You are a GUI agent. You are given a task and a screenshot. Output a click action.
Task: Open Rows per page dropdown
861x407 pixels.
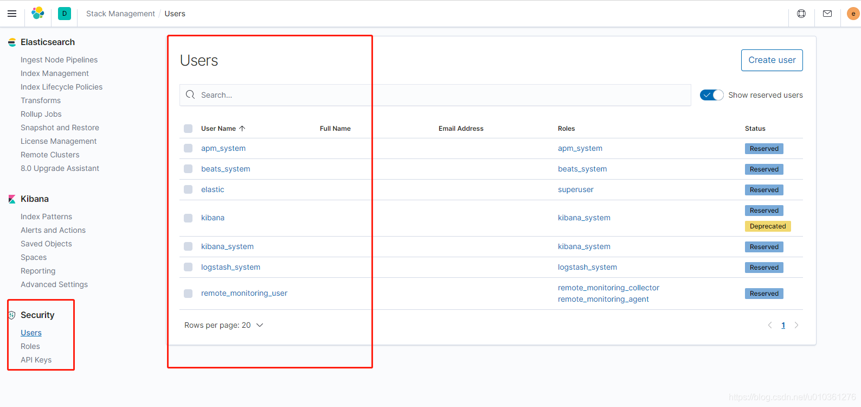[223, 325]
